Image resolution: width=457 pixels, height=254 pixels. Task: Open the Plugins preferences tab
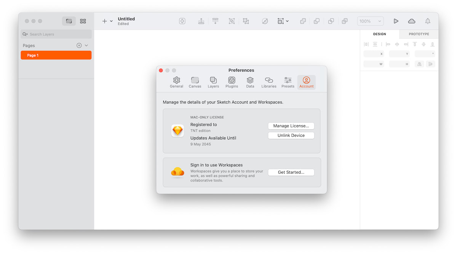[232, 82]
